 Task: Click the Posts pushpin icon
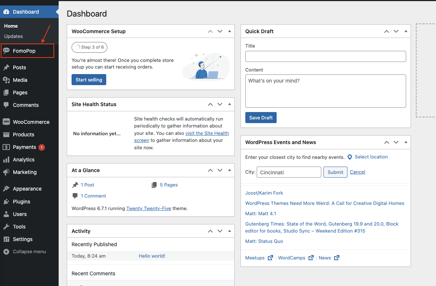click(6, 67)
